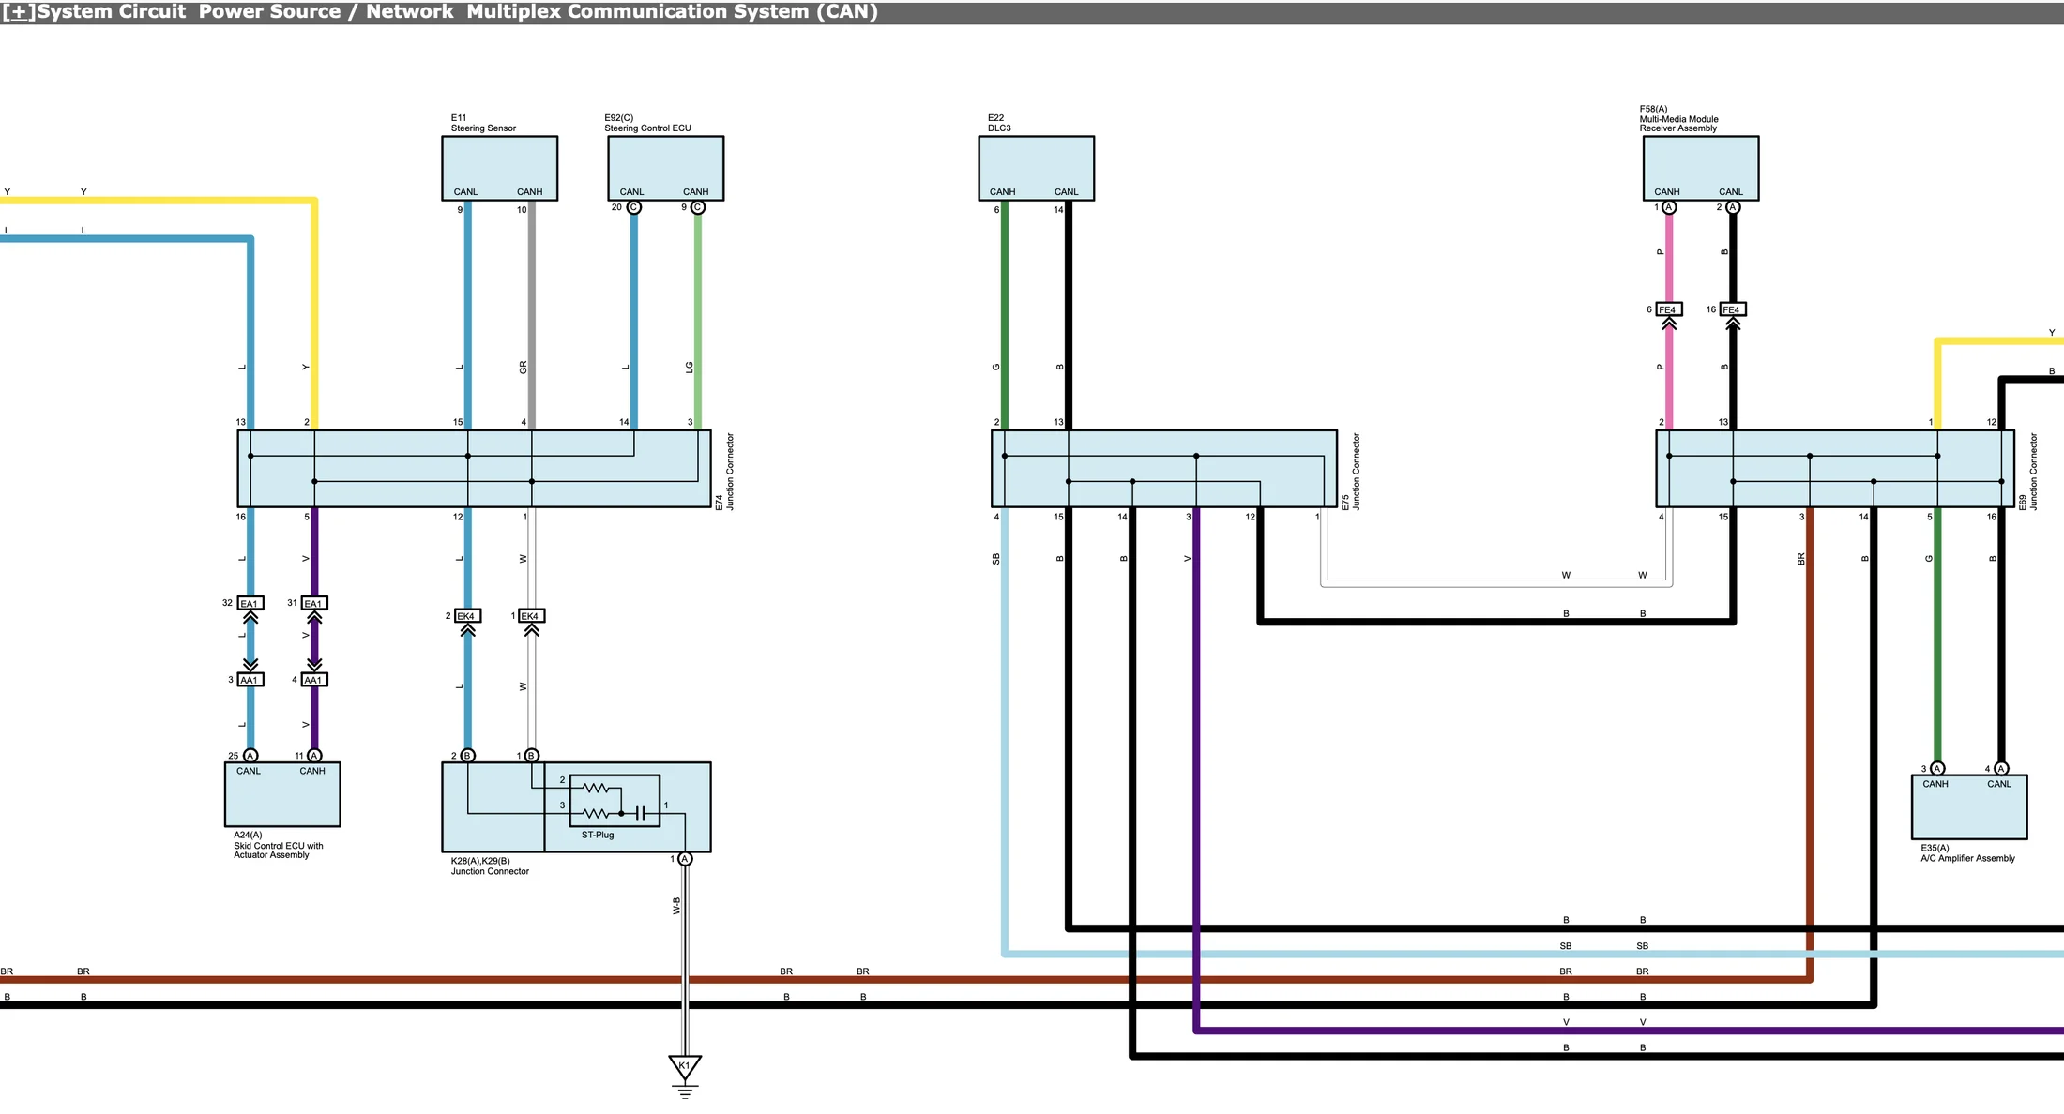
Task: Select the E22 DLC3 component box
Action: click(1036, 168)
